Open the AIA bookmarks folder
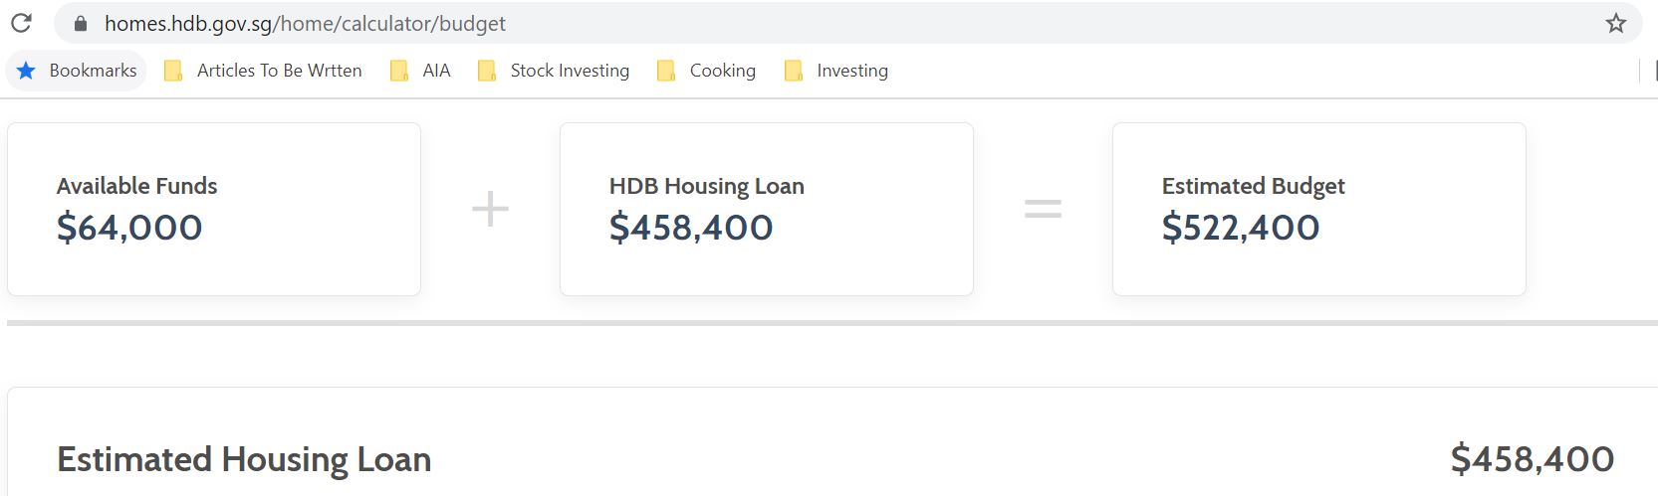This screenshot has height=496, width=1658. click(420, 71)
